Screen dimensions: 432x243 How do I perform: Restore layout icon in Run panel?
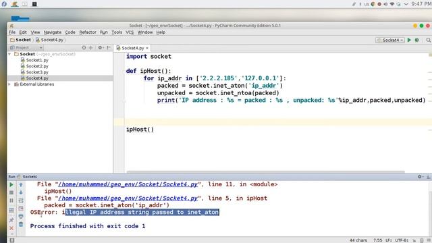coord(11,210)
